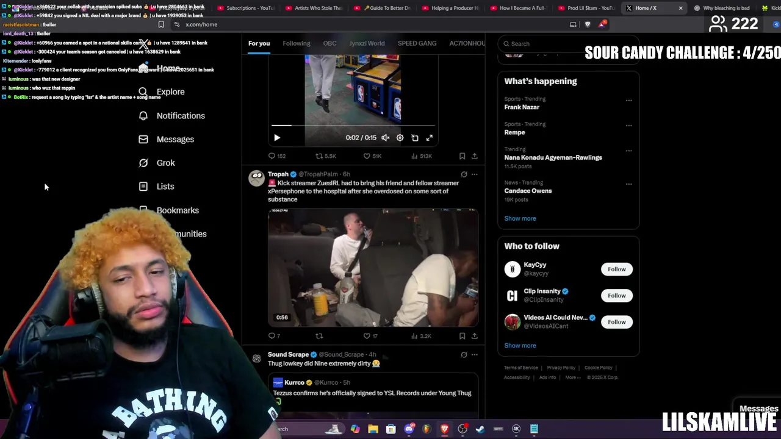Follow KayCyy
The image size is (781, 439).
click(x=616, y=269)
